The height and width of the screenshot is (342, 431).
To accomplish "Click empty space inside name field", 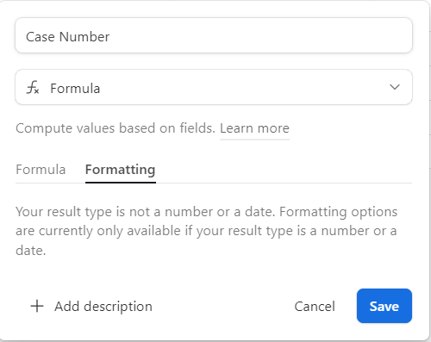I will point(259,35).
